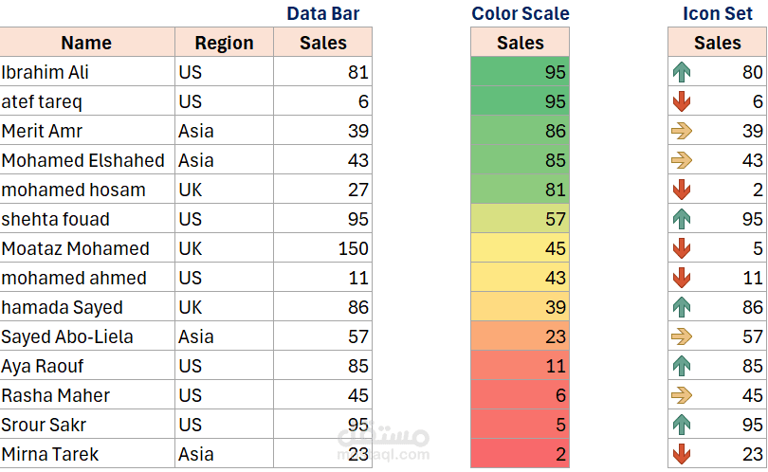Click the Region column header cell
The width and height of the screenshot is (768, 472).
224,43
